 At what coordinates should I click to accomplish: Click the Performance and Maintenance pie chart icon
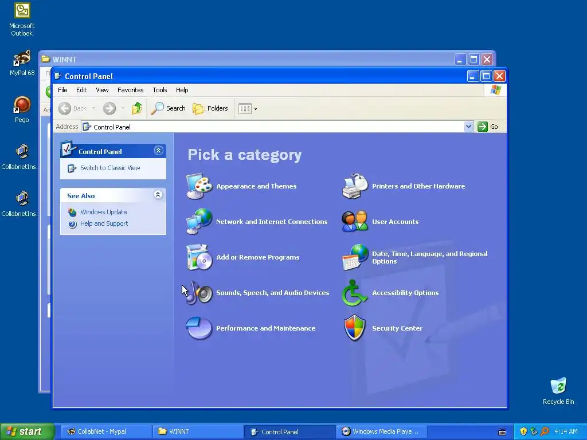199,328
